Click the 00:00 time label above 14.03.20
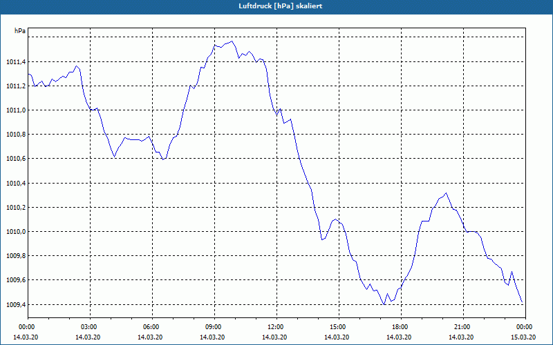This screenshot has height=345, width=553. coord(26,326)
